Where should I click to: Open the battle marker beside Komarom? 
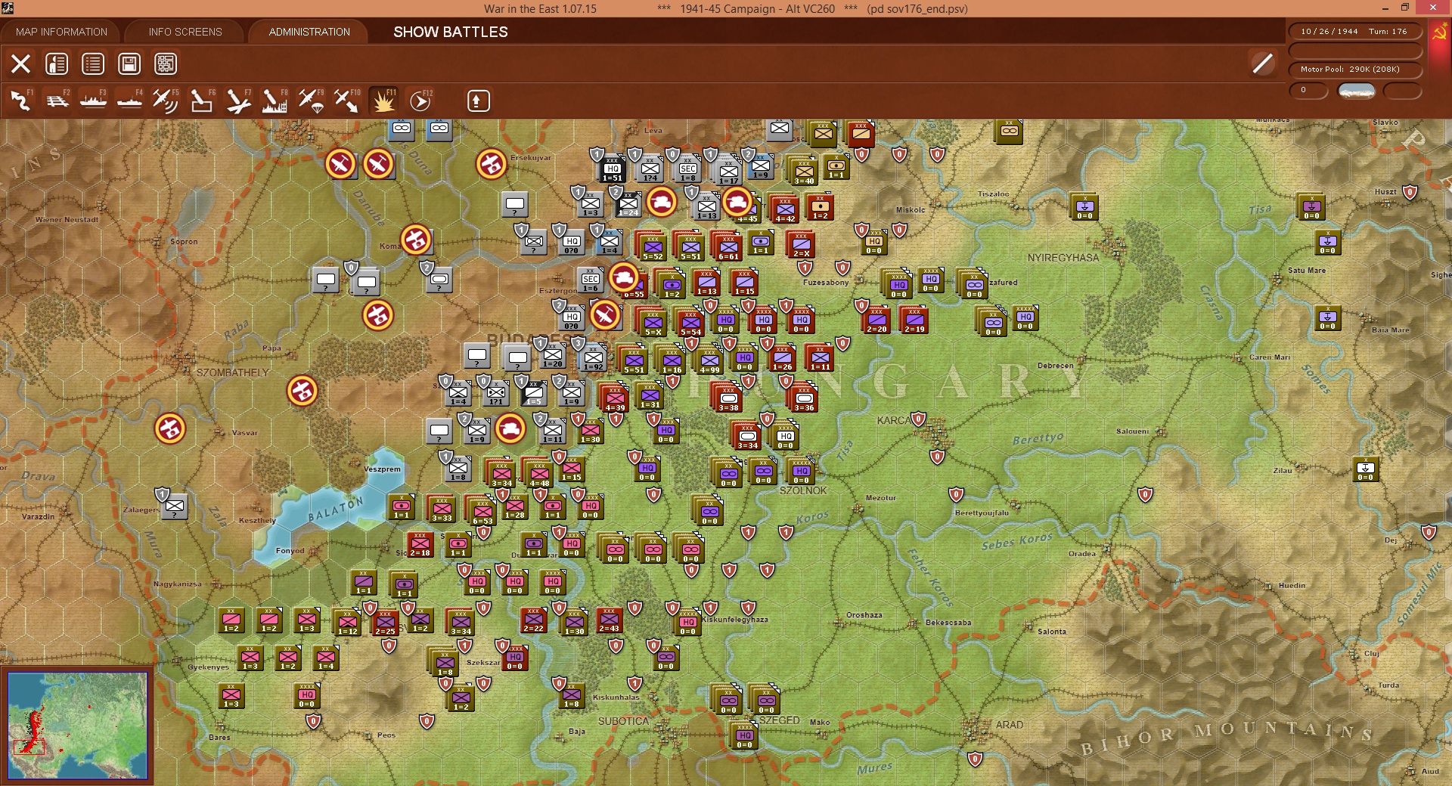(x=416, y=240)
